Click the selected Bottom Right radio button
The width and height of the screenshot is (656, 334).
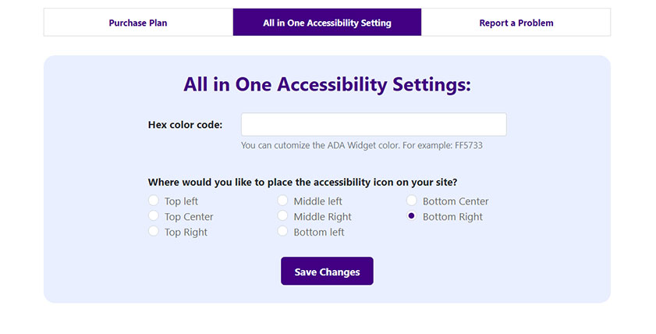click(412, 216)
